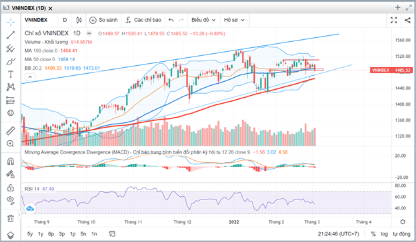The image size is (416, 242).
Task: Select the VNINDEX (1D) tab
Action: point(29,8)
